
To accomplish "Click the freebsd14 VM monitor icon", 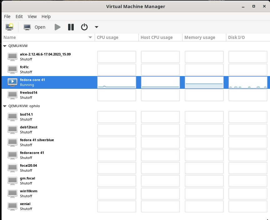I will coord(12,95).
